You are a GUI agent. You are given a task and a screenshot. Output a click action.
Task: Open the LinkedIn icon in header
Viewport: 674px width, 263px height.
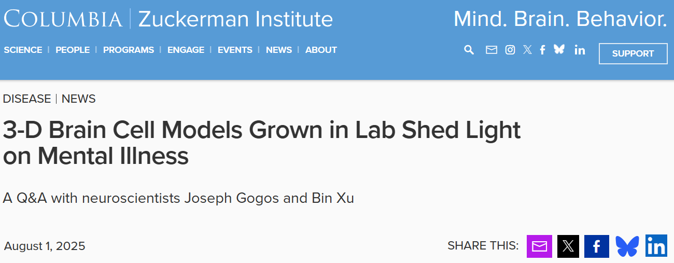(580, 50)
